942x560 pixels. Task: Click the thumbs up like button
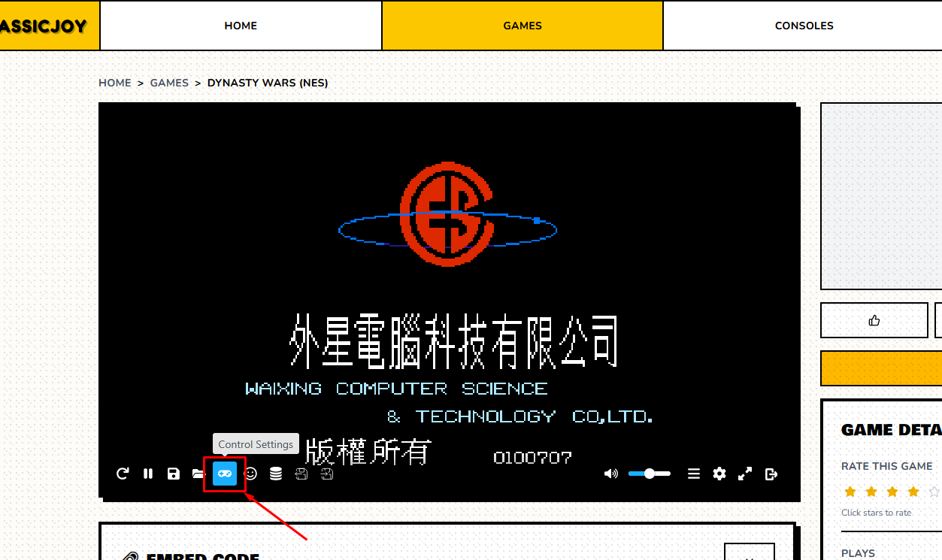coord(874,320)
